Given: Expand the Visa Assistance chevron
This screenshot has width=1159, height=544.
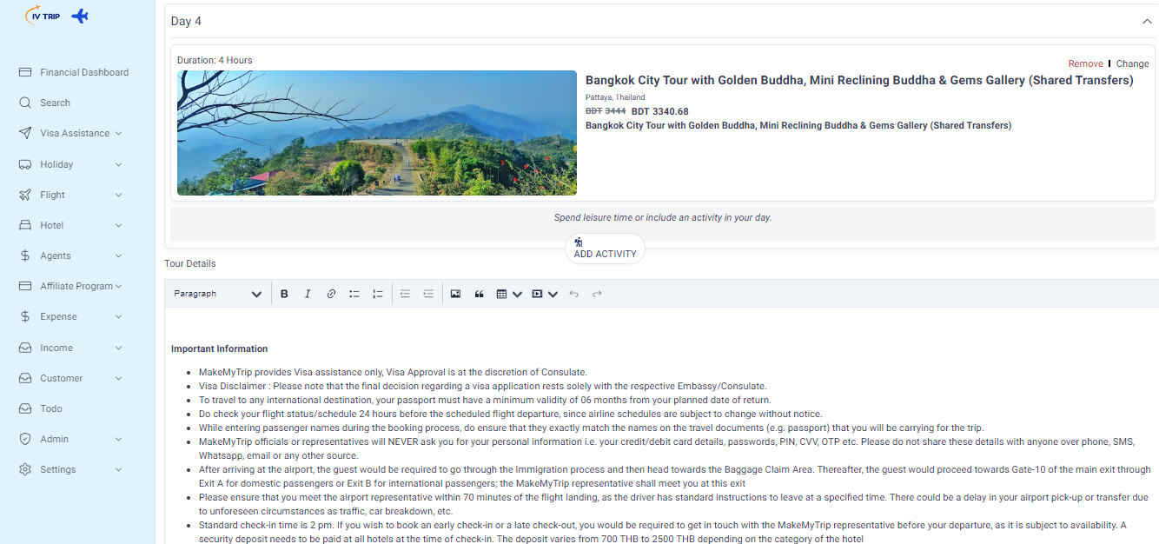Looking at the screenshot, I should pyautogui.click(x=118, y=133).
